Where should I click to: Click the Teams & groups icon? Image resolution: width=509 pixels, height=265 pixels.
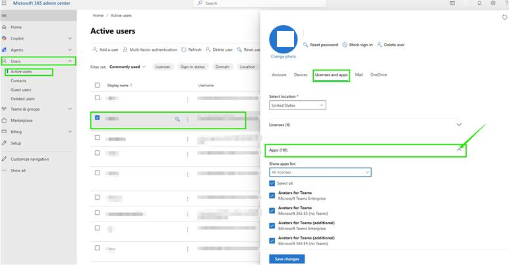click(x=4, y=109)
